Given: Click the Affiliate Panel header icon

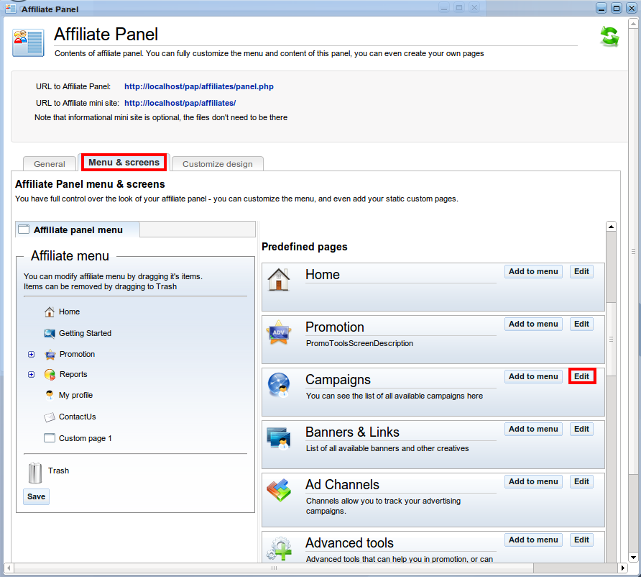Looking at the screenshot, I should (28, 42).
